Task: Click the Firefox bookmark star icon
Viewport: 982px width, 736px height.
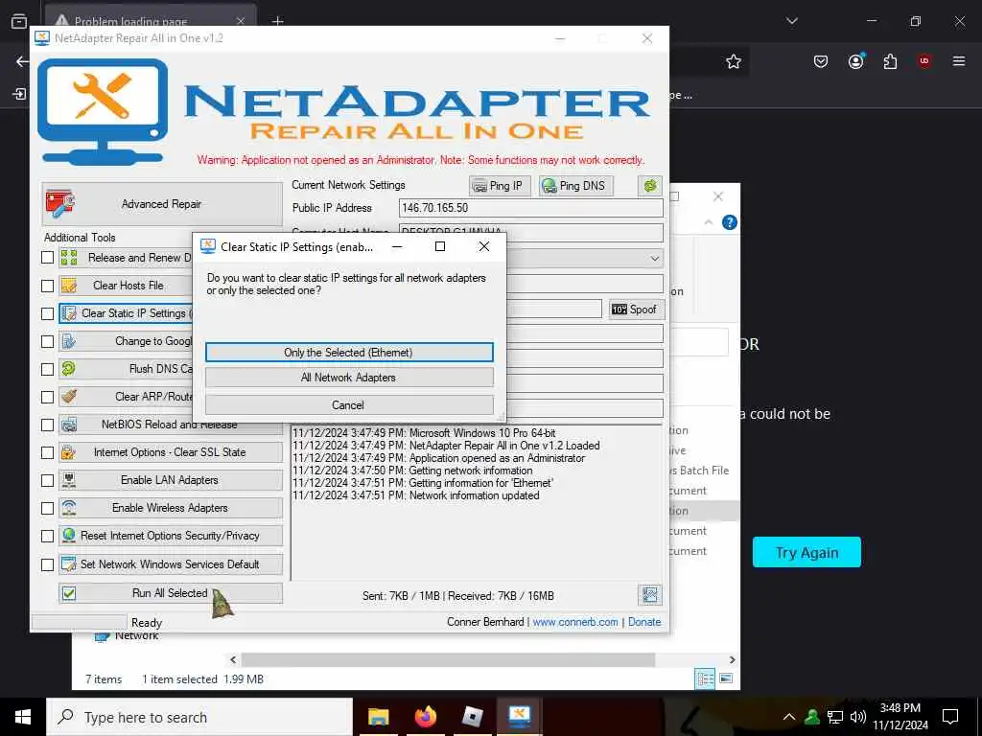Action: tap(734, 61)
